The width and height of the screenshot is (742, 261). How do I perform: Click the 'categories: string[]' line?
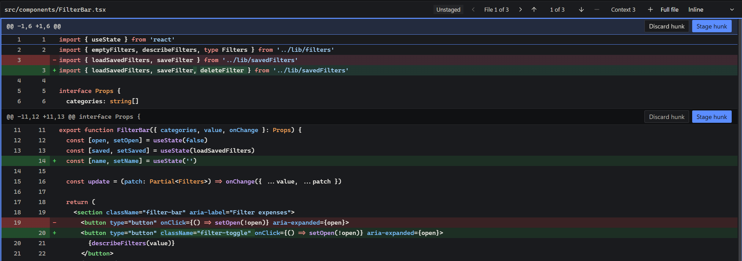pos(369,101)
